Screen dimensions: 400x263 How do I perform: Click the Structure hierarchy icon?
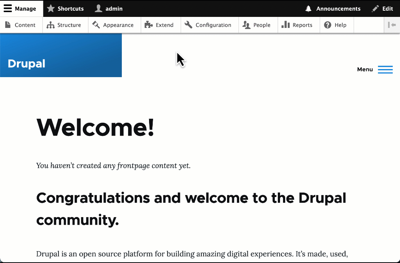tap(50, 25)
